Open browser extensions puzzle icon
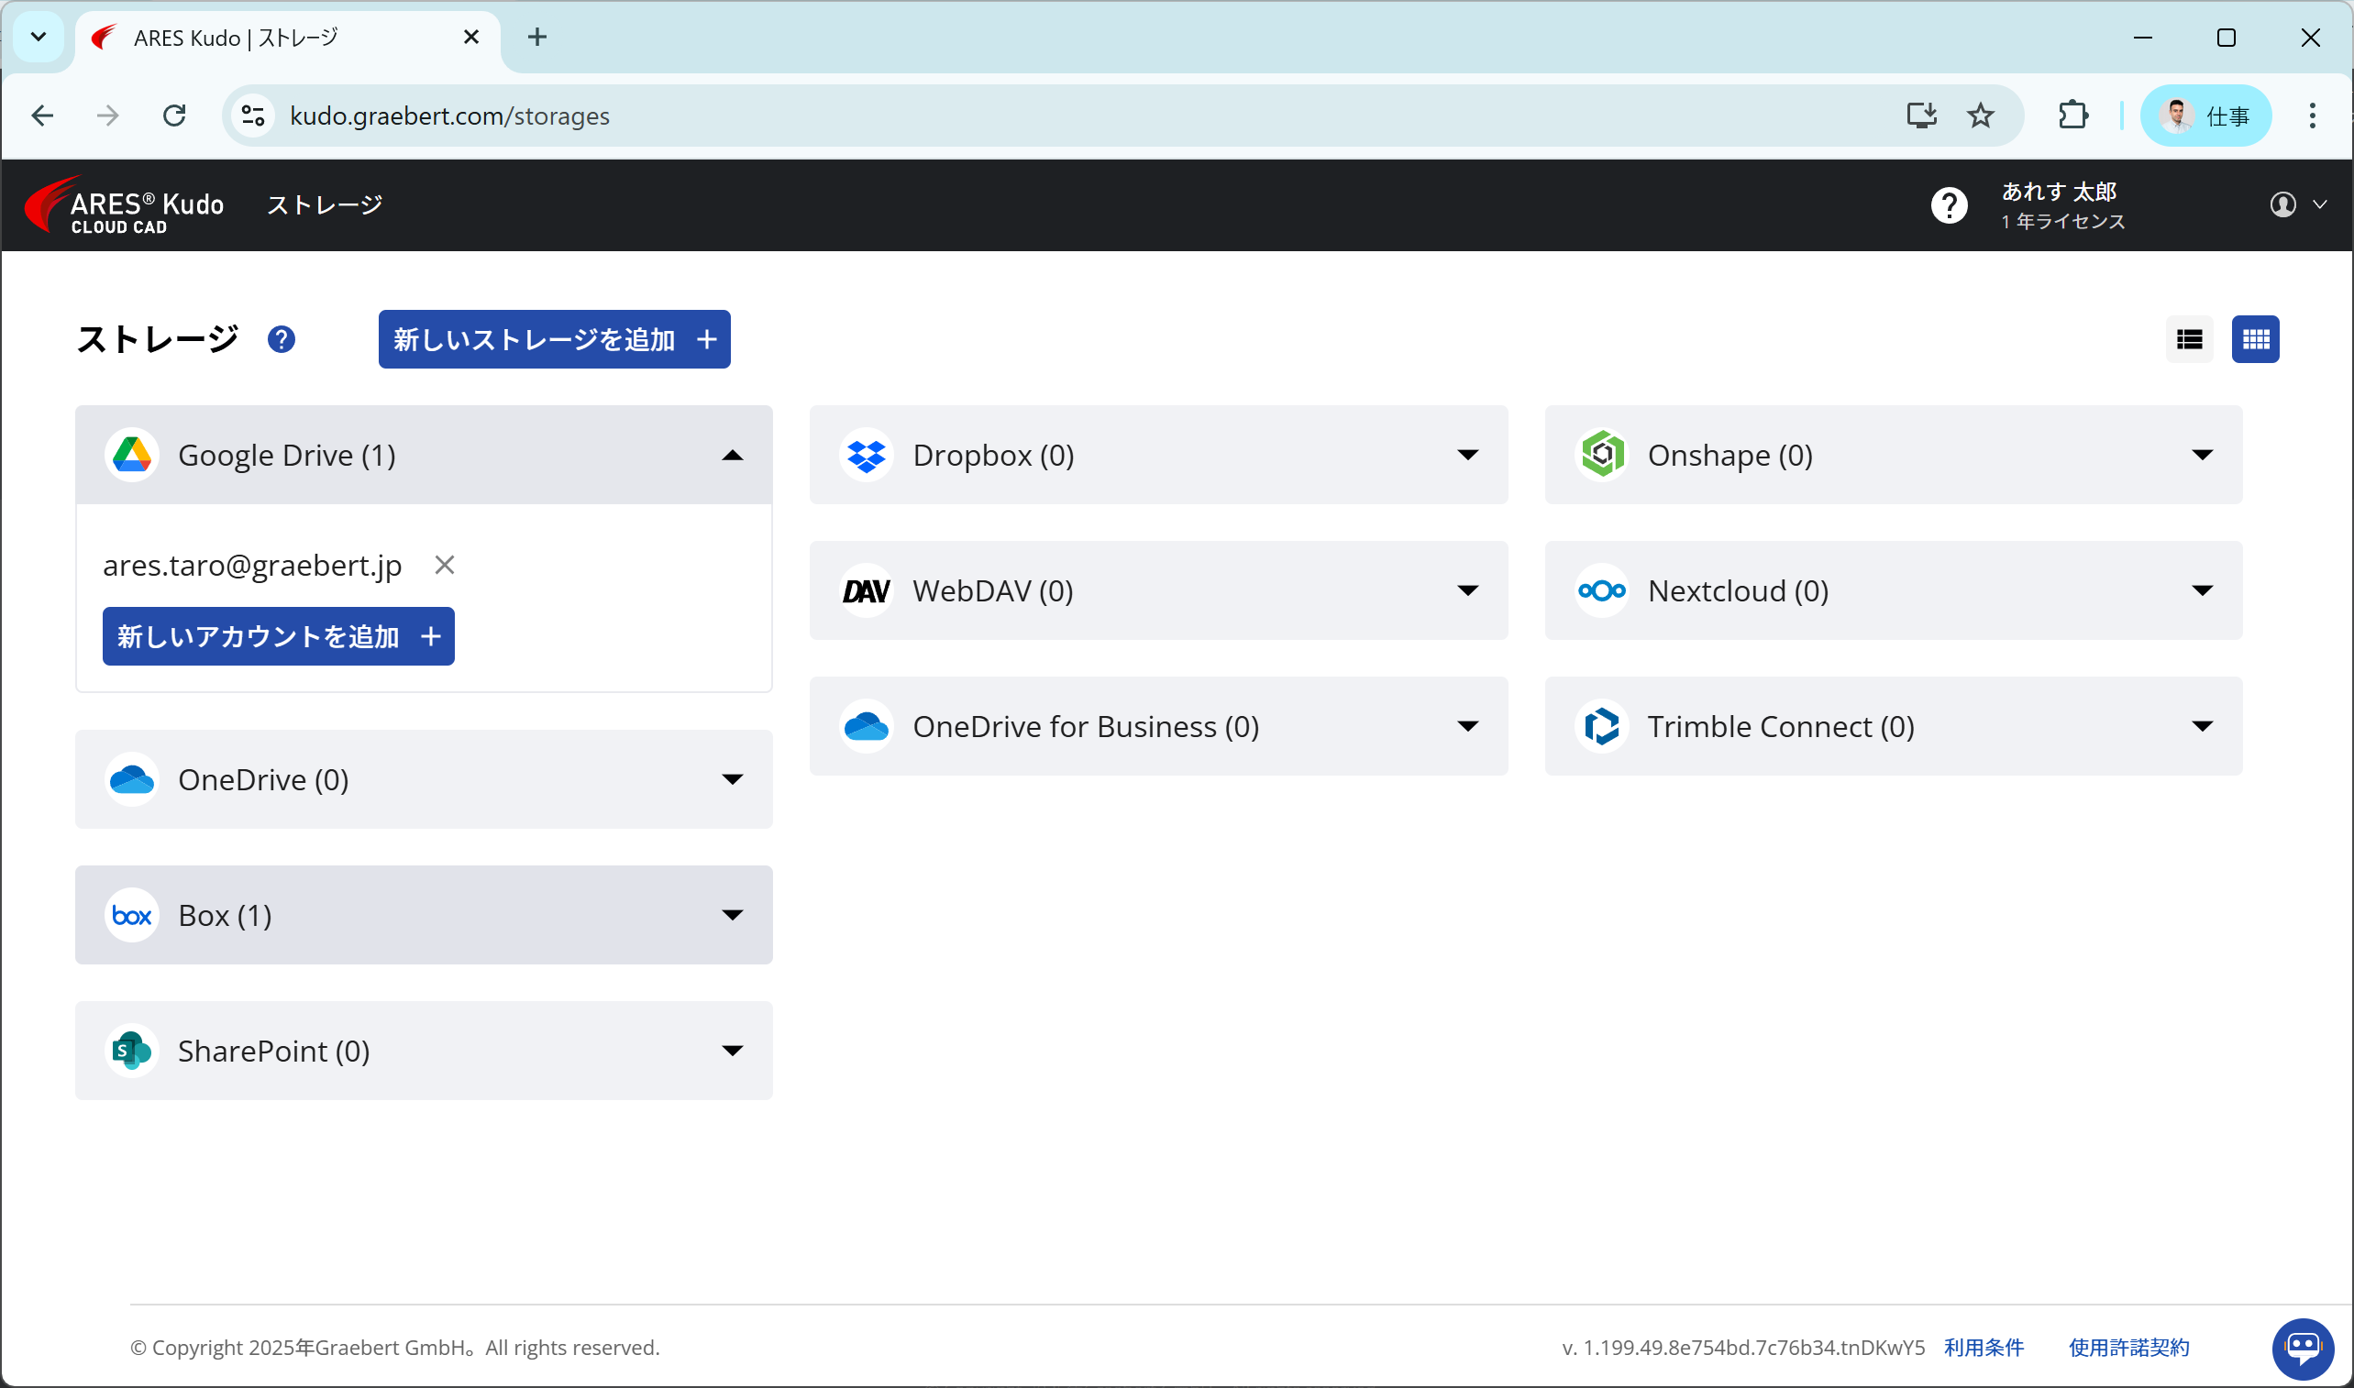 2072,116
